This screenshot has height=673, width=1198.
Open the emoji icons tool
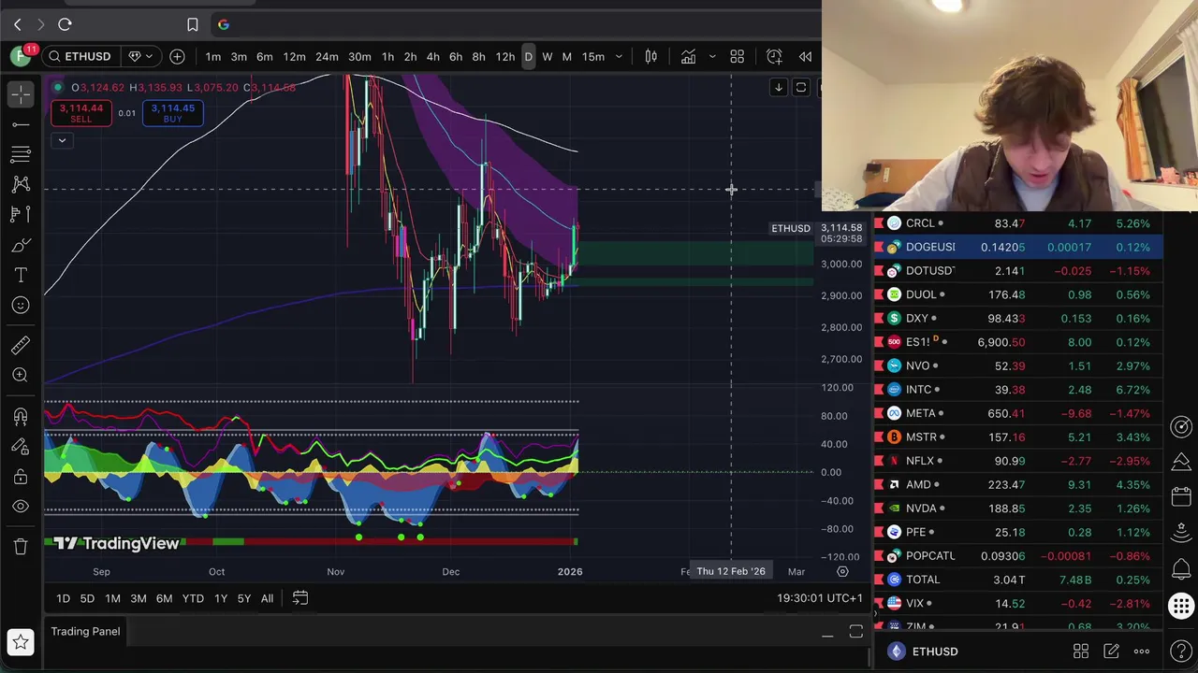coord(21,305)
